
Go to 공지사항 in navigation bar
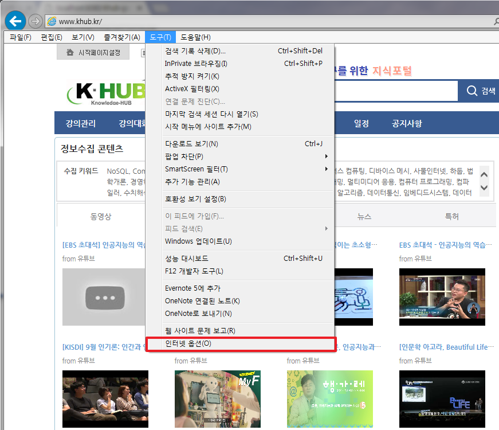click(x=407, y=124)
